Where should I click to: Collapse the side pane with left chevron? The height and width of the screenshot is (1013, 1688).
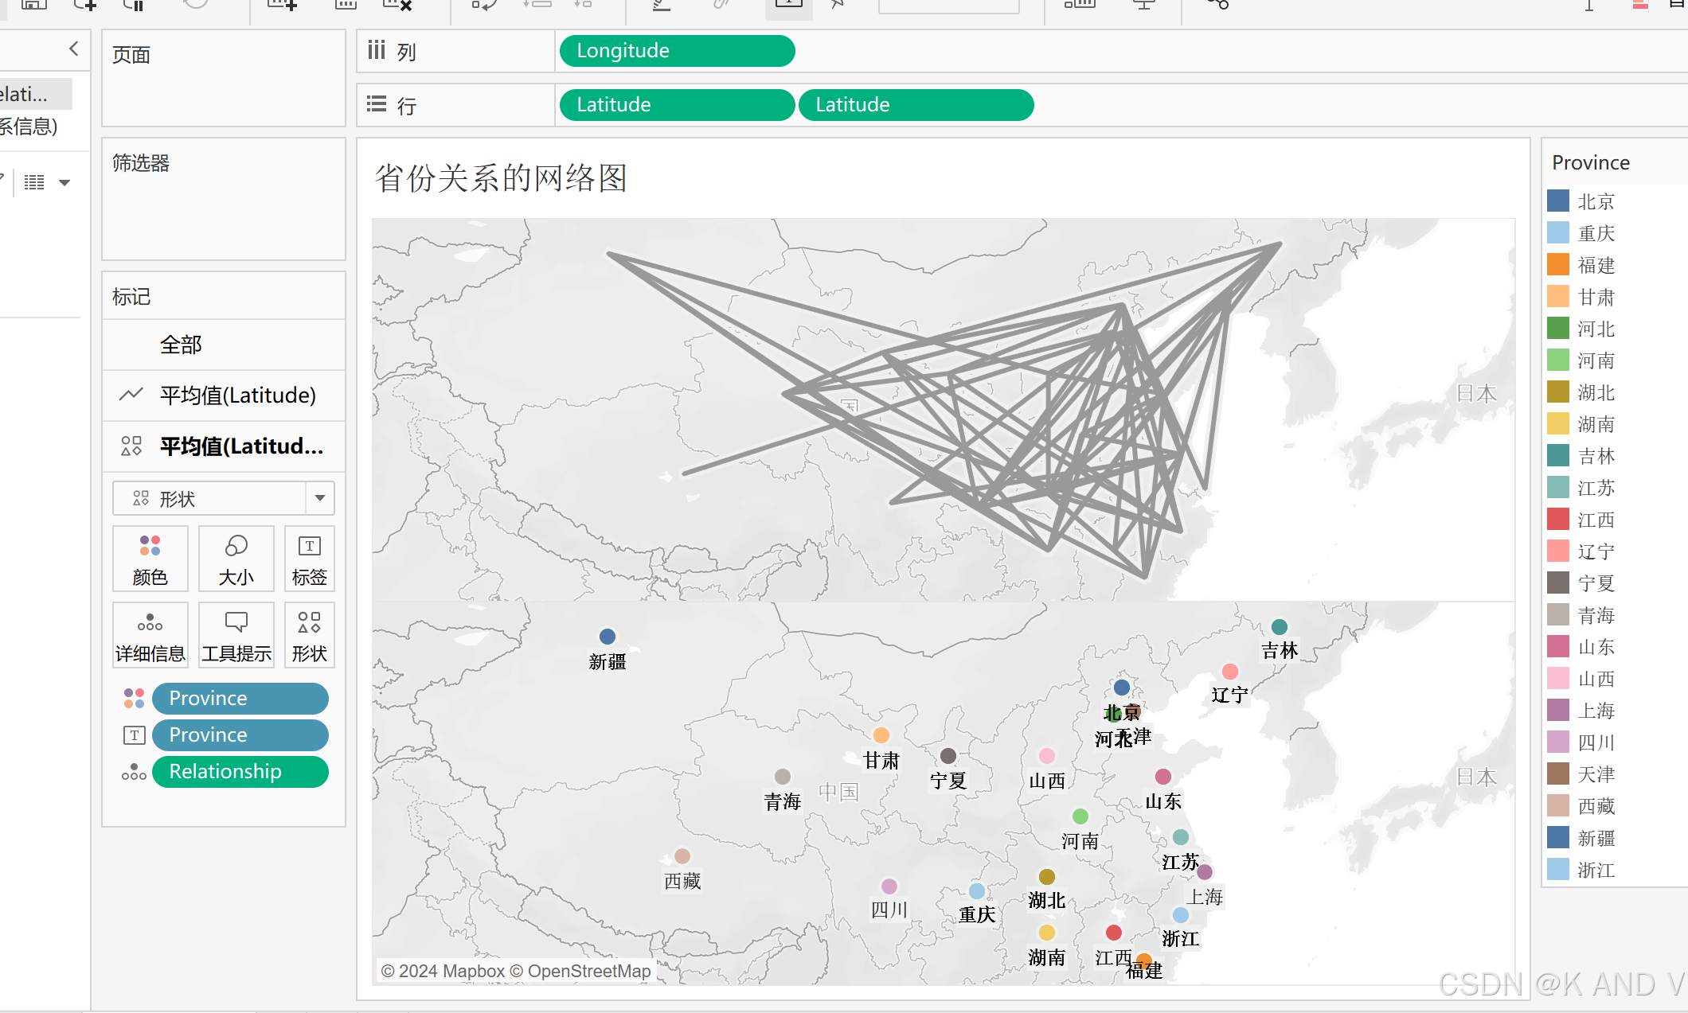pyautogui.click(x=73, y=49)
